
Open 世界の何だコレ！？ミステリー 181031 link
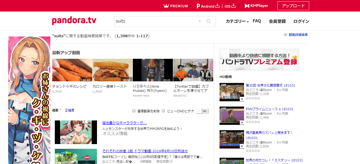274,160
